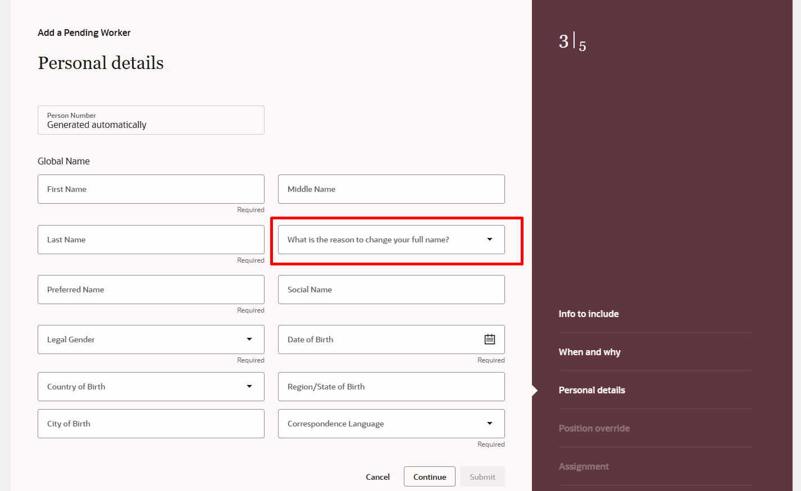801x491 pixels.
Task: Focus the Last Name field
Action: [151, 240]
